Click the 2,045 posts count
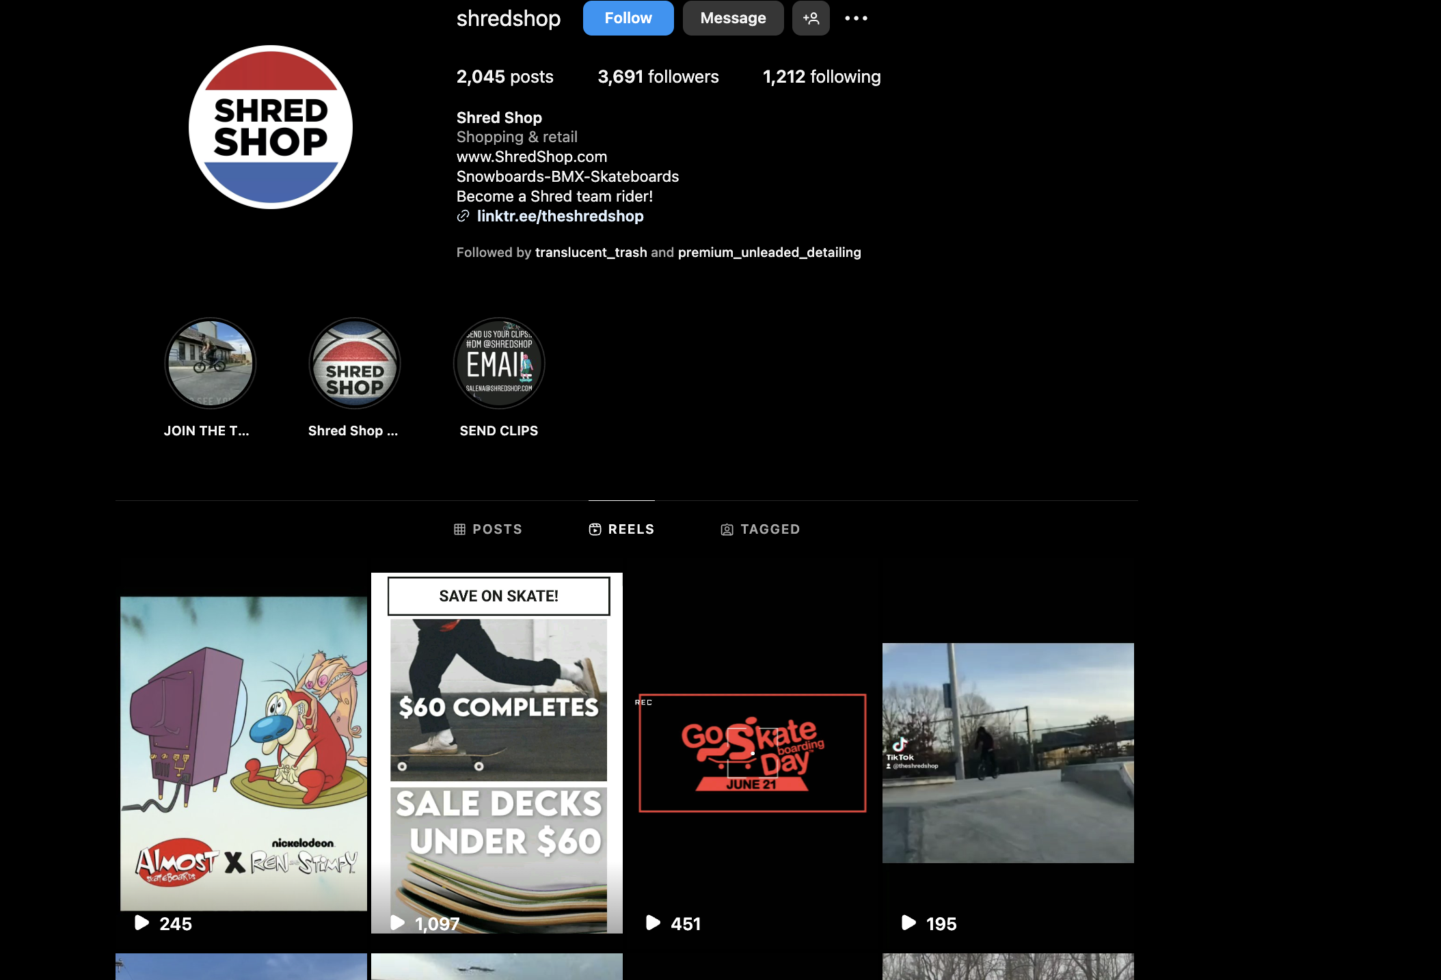The image size is (1441, 980). [505, 77]
